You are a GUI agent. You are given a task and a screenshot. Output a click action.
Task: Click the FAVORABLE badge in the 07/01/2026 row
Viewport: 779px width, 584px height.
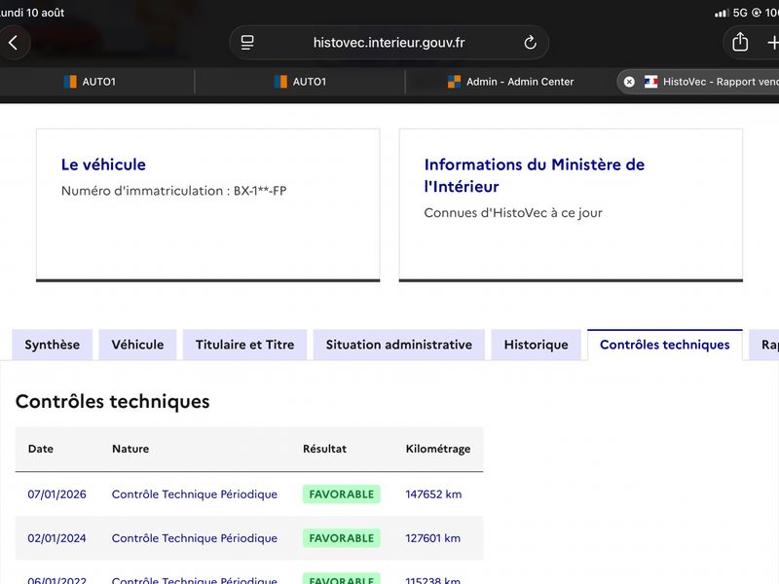click(x=342, y=494)
